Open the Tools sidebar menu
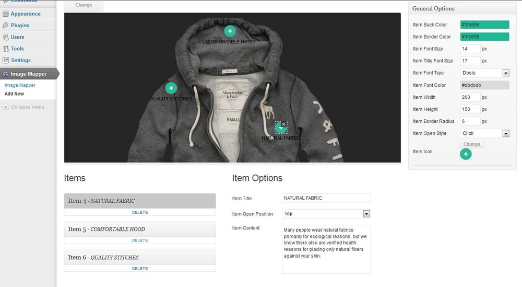This screenshot has width=522, height=287. (x=17, y=49)
